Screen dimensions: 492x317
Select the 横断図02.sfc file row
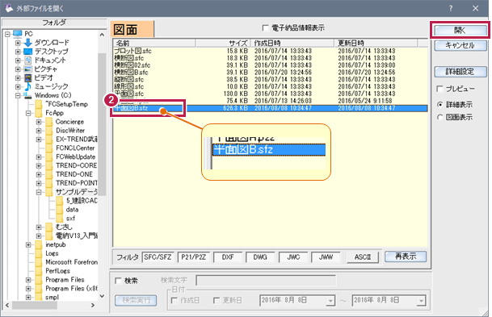click(270, 65)
